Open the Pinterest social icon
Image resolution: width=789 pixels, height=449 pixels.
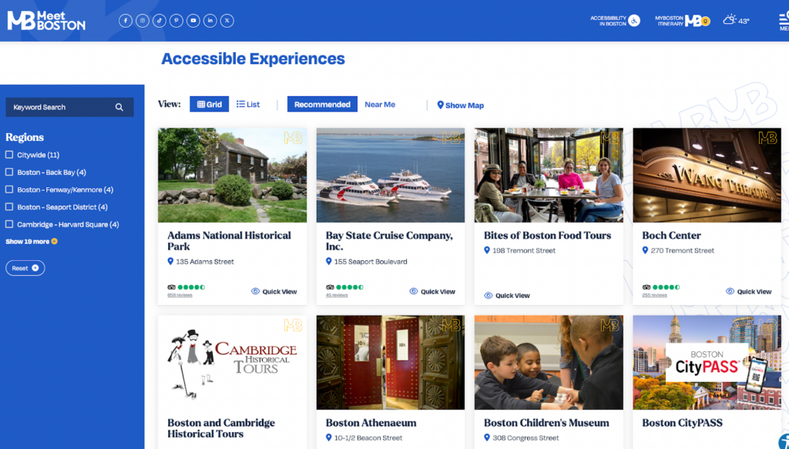point(176,21)
